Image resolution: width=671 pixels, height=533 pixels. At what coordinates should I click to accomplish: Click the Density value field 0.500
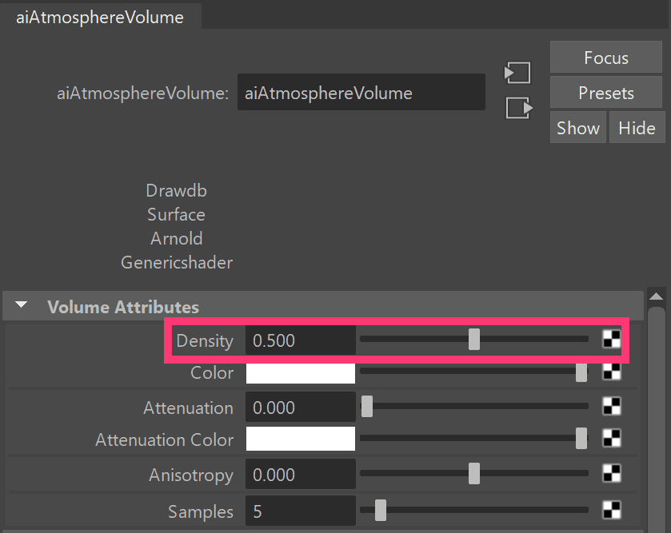point(301,340)
